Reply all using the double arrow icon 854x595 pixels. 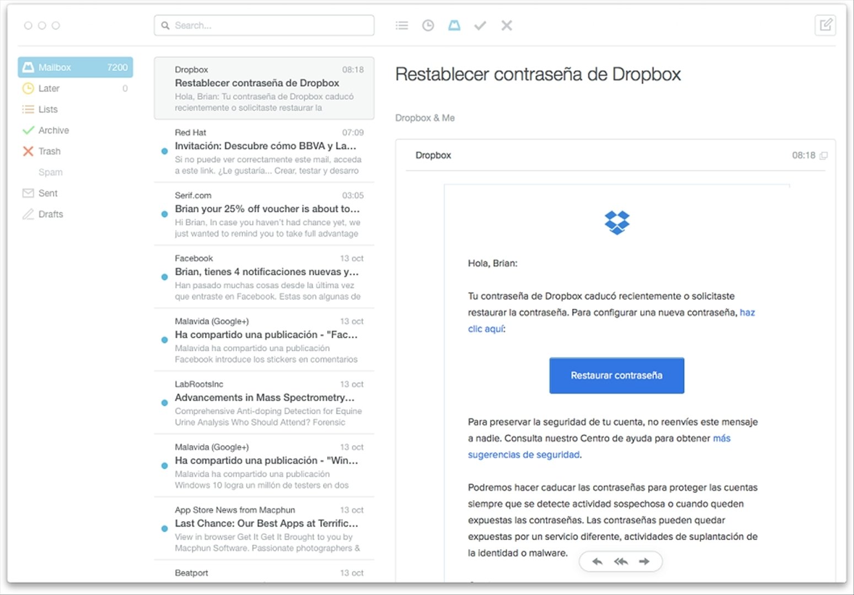pos(621,561)
